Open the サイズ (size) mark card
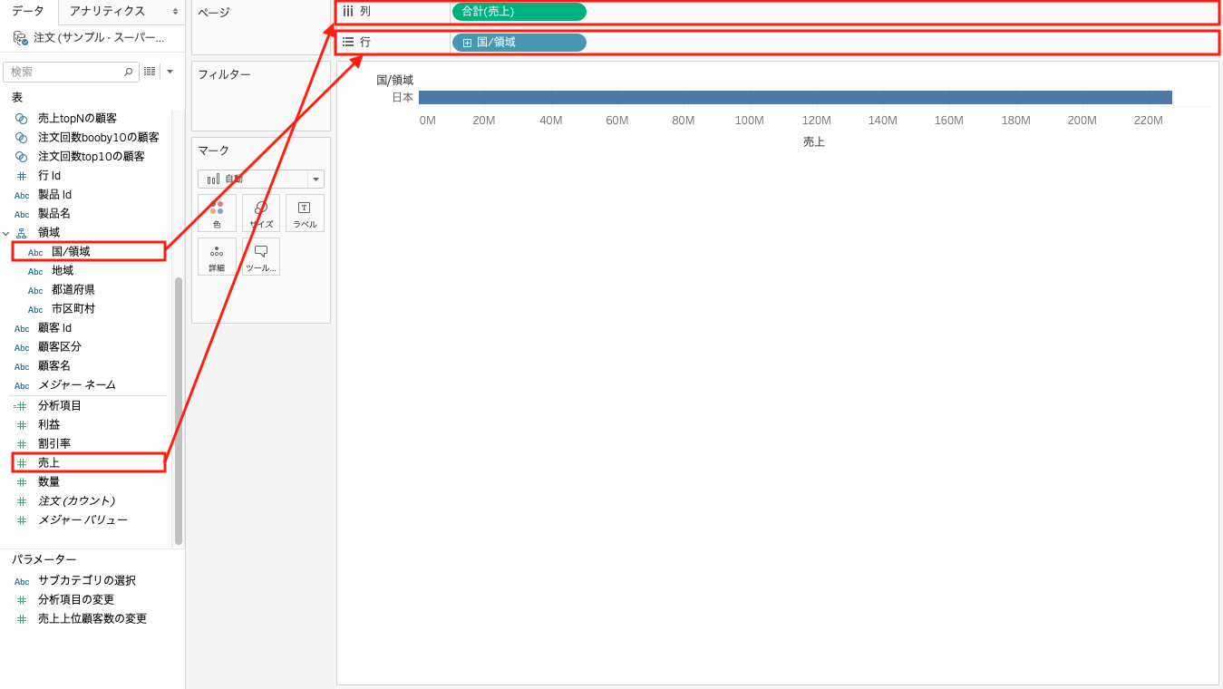 261,213
